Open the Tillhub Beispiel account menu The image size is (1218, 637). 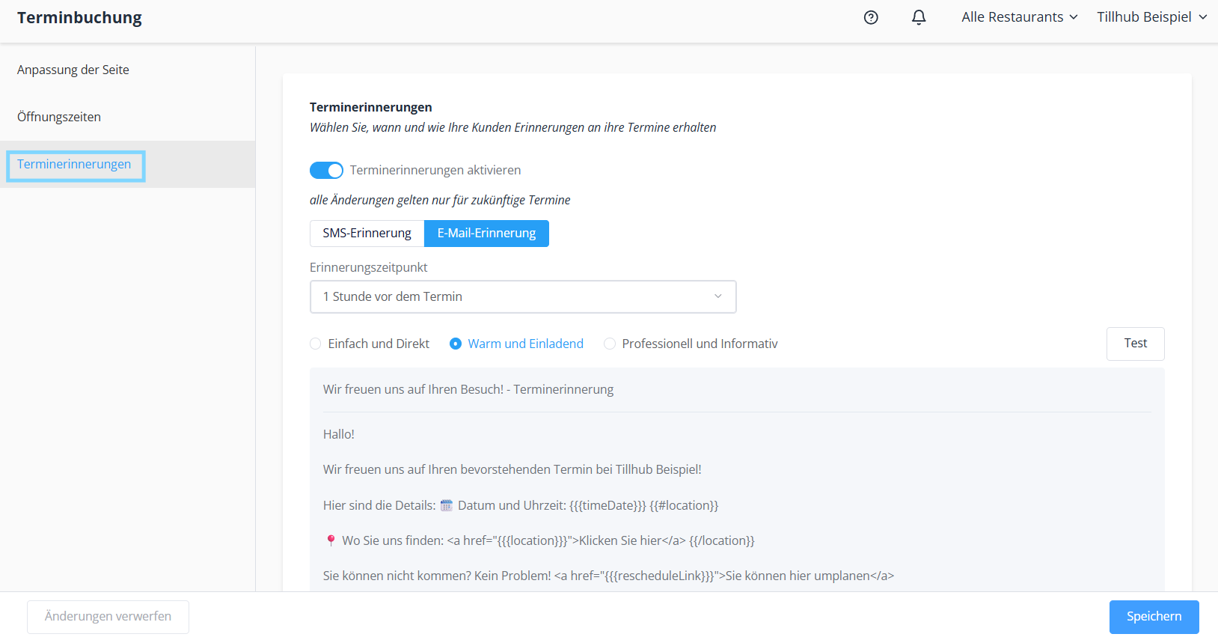pyautogui.click(x=1151, y=17)
